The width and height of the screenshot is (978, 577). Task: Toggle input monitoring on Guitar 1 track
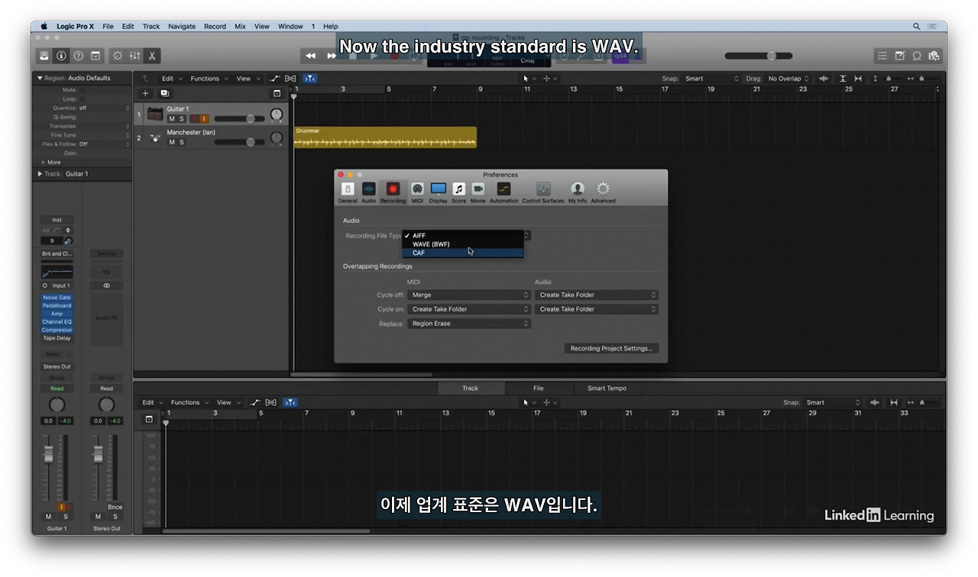pos(204,119)
